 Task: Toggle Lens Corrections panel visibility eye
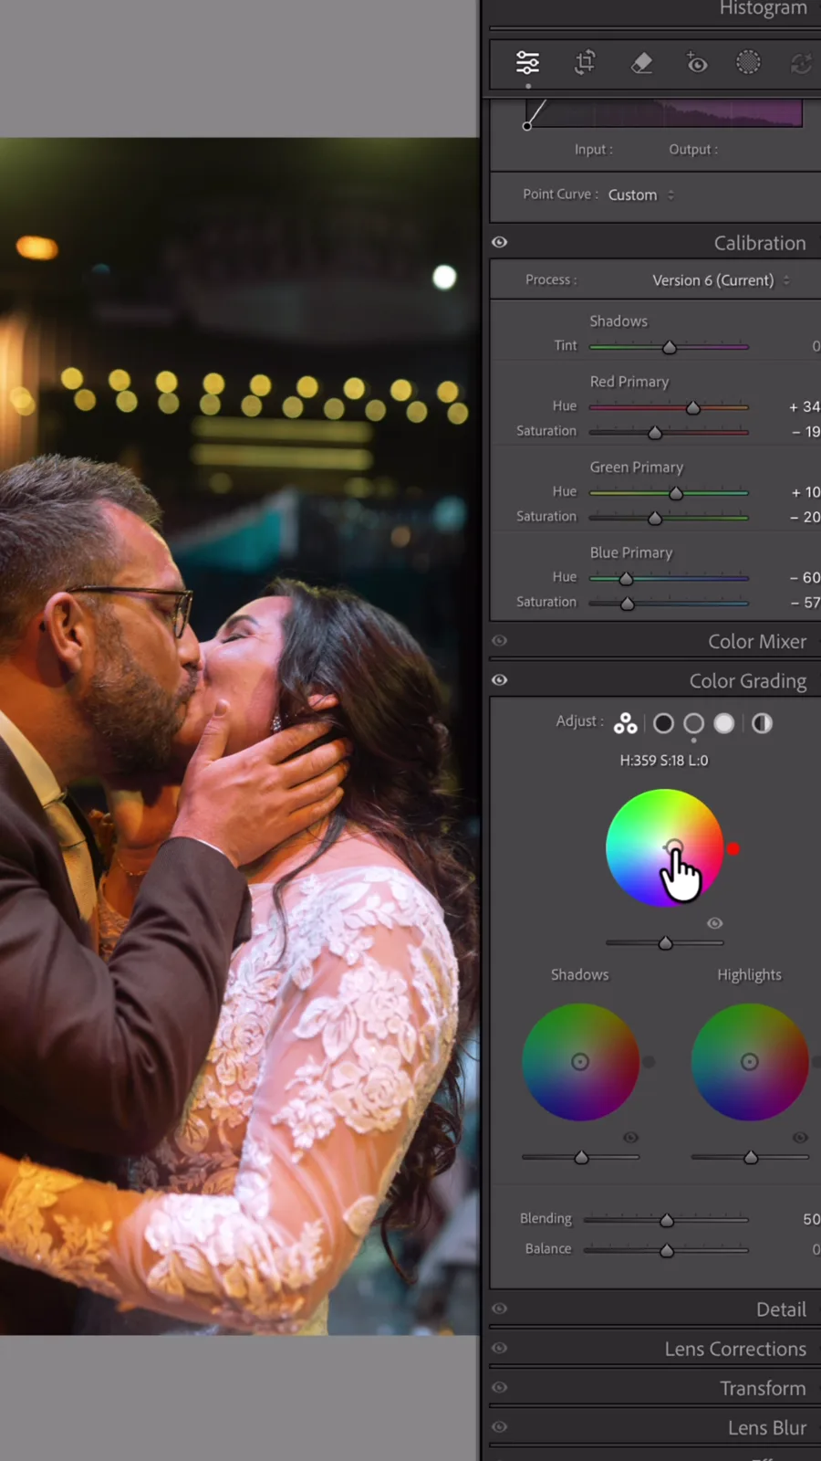click(499, 1348)
